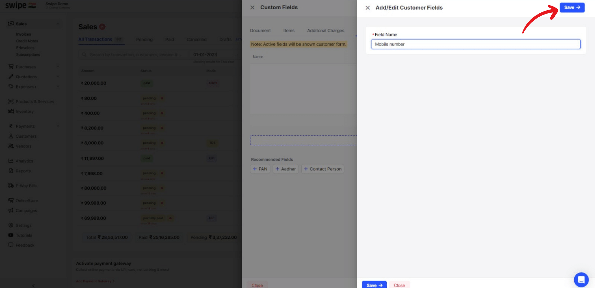
Task: Collapse the sidebar with the bottom chevron
Action: point(33,286)
